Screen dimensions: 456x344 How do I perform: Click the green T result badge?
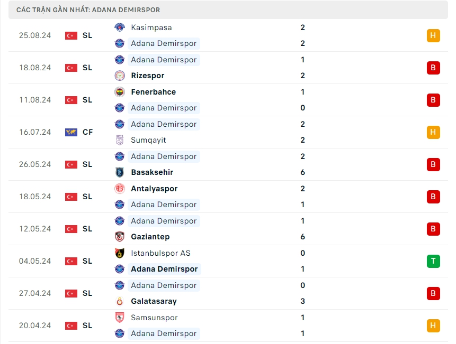click(x=433, y=261)
